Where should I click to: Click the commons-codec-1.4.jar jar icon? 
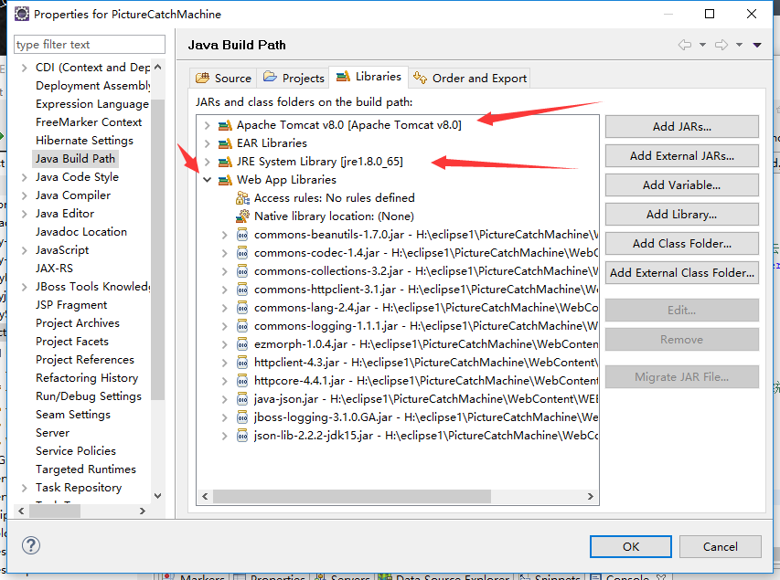coord(242,253)
